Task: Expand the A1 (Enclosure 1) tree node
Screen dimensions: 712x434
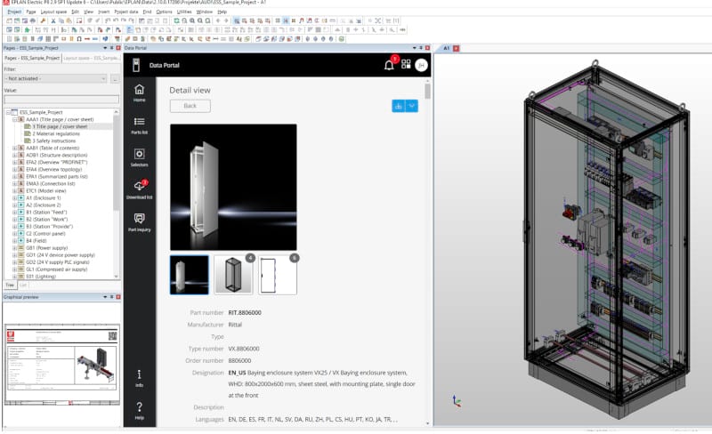Action: point(14,197)
